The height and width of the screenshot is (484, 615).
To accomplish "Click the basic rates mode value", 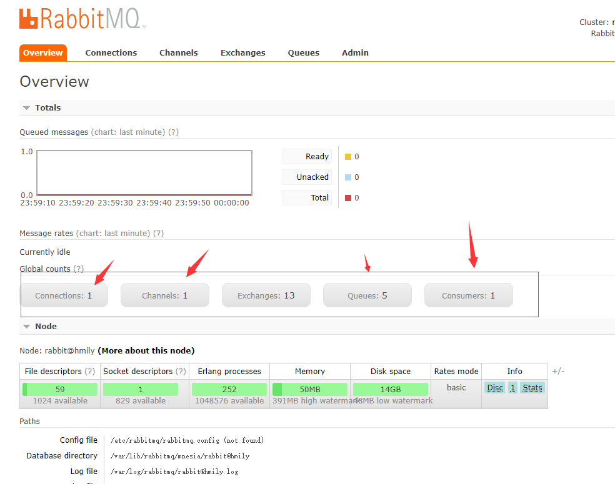I will (456, 388).
